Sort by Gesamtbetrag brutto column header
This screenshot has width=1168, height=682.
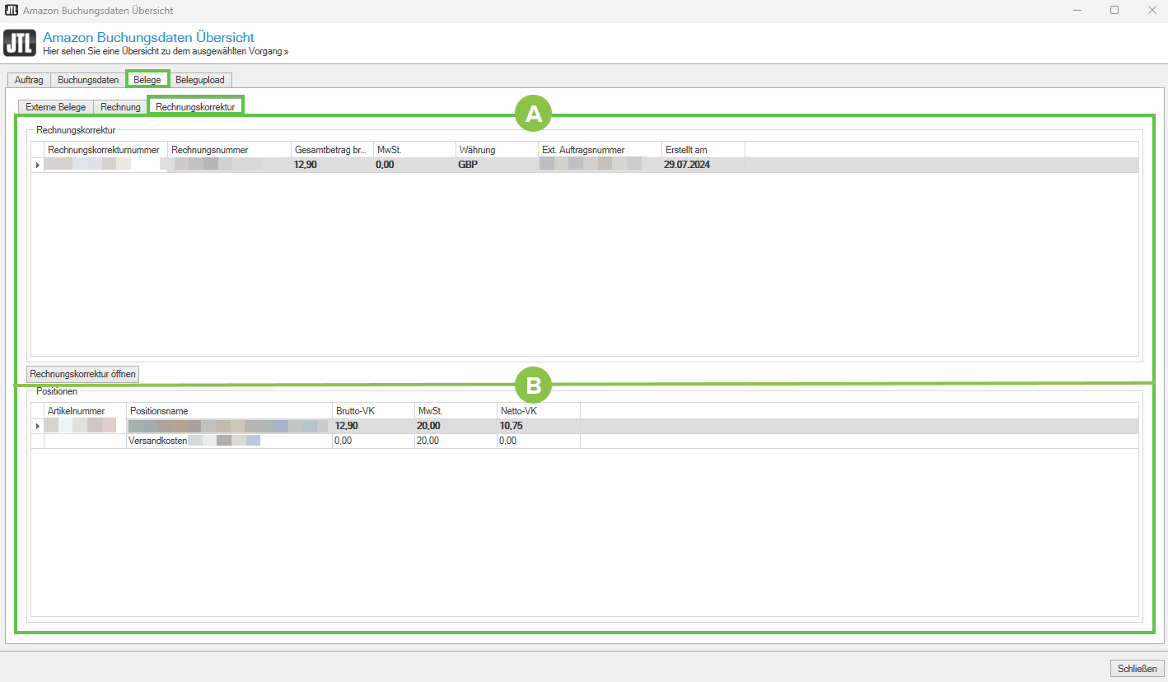click(x=331, y=150)
